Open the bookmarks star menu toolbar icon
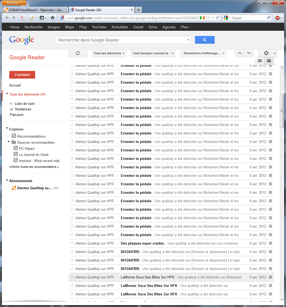The image size is (286, 307). [42, 18]
